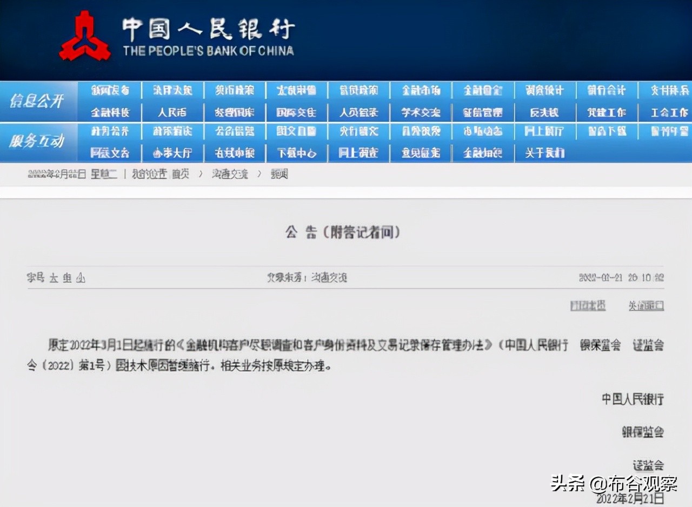692x507 pixels.
Task: Open the 下载中心 (Download Center) section
Action: 296,153
